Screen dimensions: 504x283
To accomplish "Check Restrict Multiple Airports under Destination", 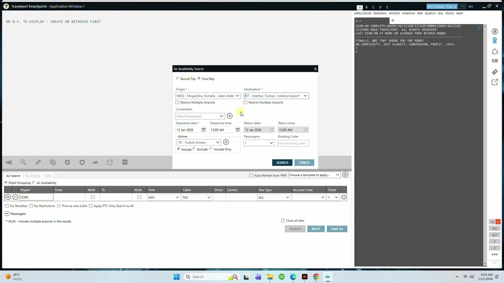I will [x=246, y=103].
